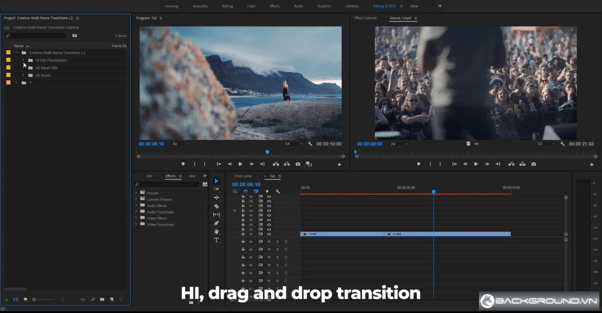Open Program playback resolution 1/4 dropdown
The image size is (602, 313).
(293, 144)
